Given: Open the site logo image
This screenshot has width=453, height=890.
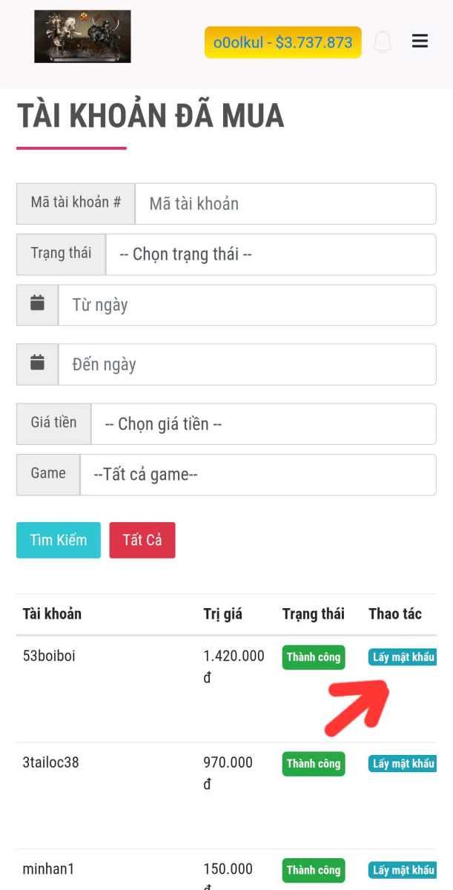Looking at the screenshot, I should coord(82,36).
